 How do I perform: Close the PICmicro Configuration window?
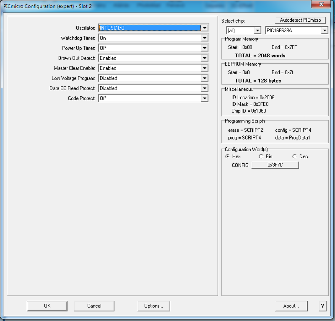(321, 4)
